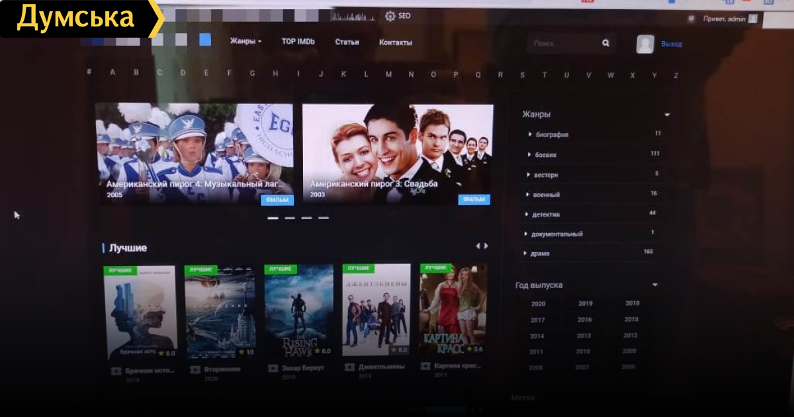Go to the Статьи menu item
Screen dimensions: 794x417
coord(347,42)
